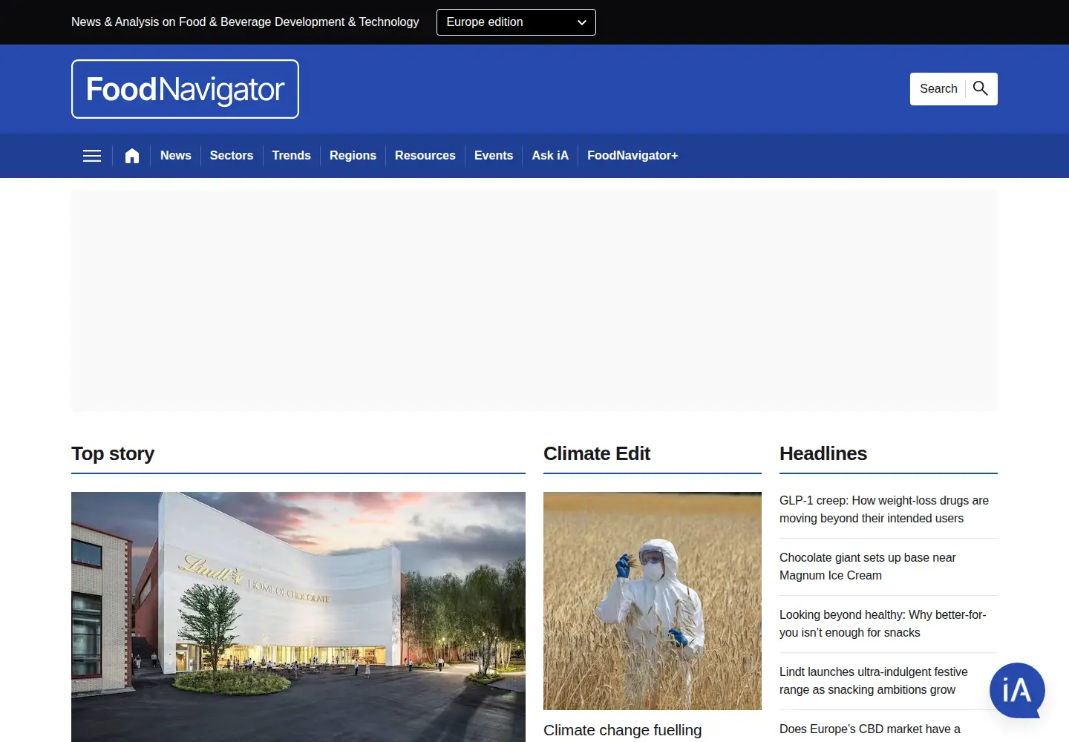
Task: Open Lindt launches ultra-indulgent festive range headline
Action: pyautogui.click(x=874, y=681)
